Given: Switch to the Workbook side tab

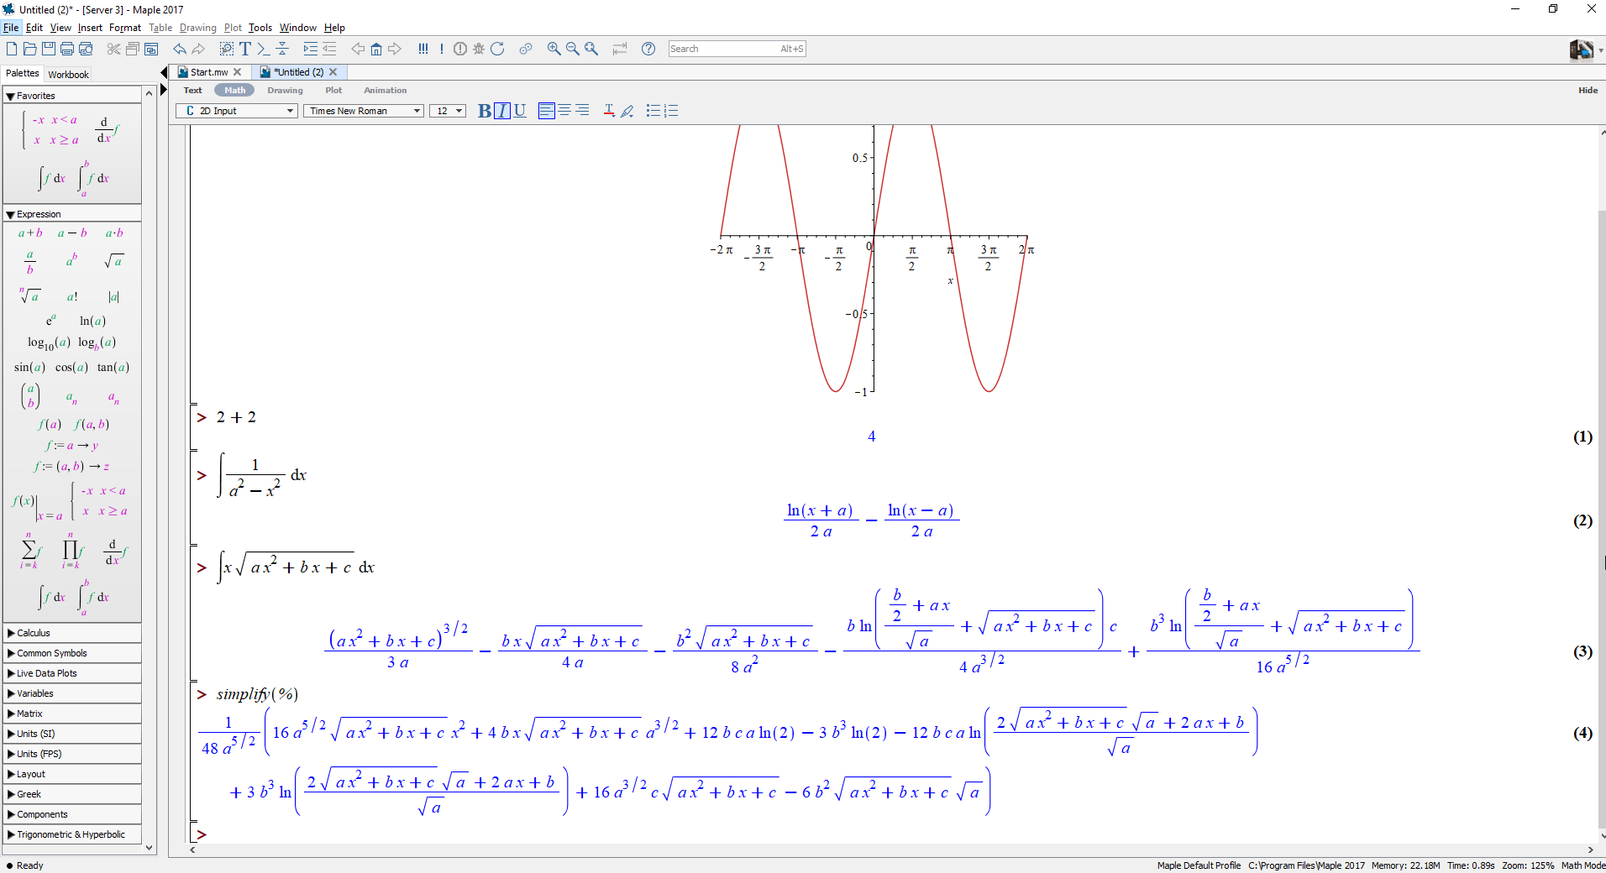Looking at the screenshot, I should click(x=68, y=74).
